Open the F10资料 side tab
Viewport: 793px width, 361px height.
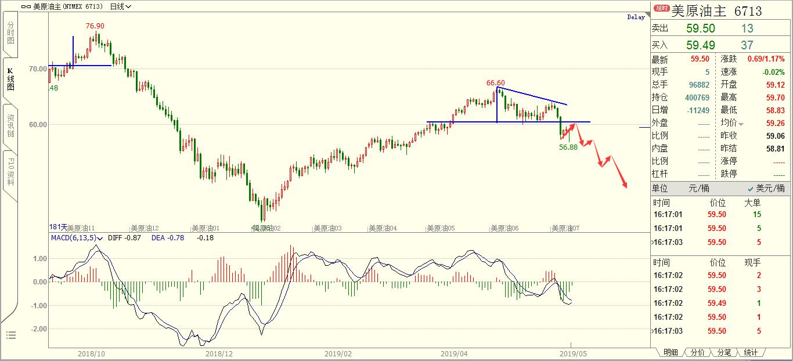tap(10, 172)
